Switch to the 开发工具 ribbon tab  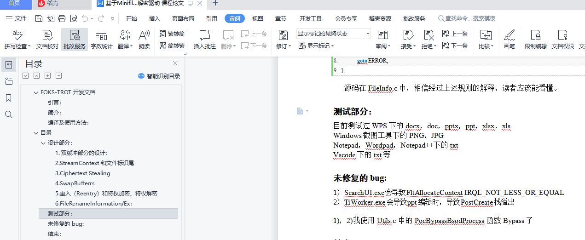311,19
